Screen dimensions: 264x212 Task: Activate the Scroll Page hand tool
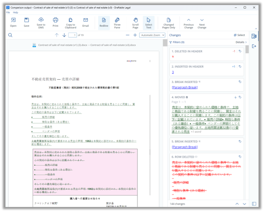point(135,23)
